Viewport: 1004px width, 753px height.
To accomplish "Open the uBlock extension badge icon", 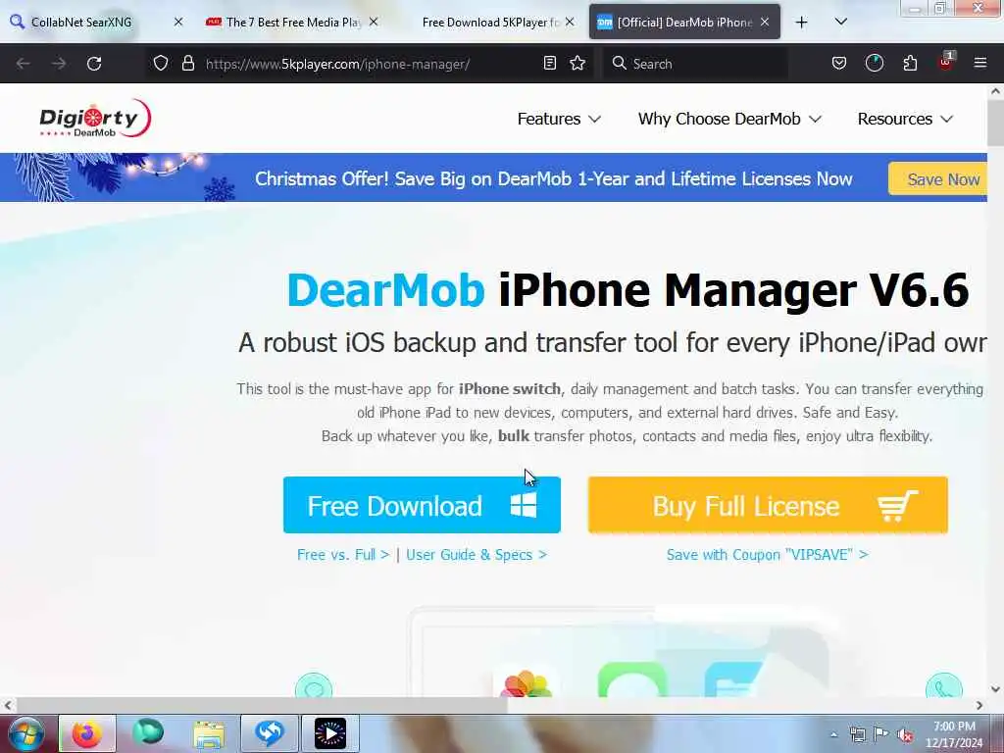I will (x=946, y=62).
